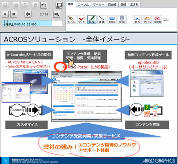Click the Webスキルチェックテスト text
The image size is (178, 164).
pos(29,66)
